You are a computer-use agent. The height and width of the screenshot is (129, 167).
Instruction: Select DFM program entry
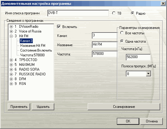coord(22,79)
